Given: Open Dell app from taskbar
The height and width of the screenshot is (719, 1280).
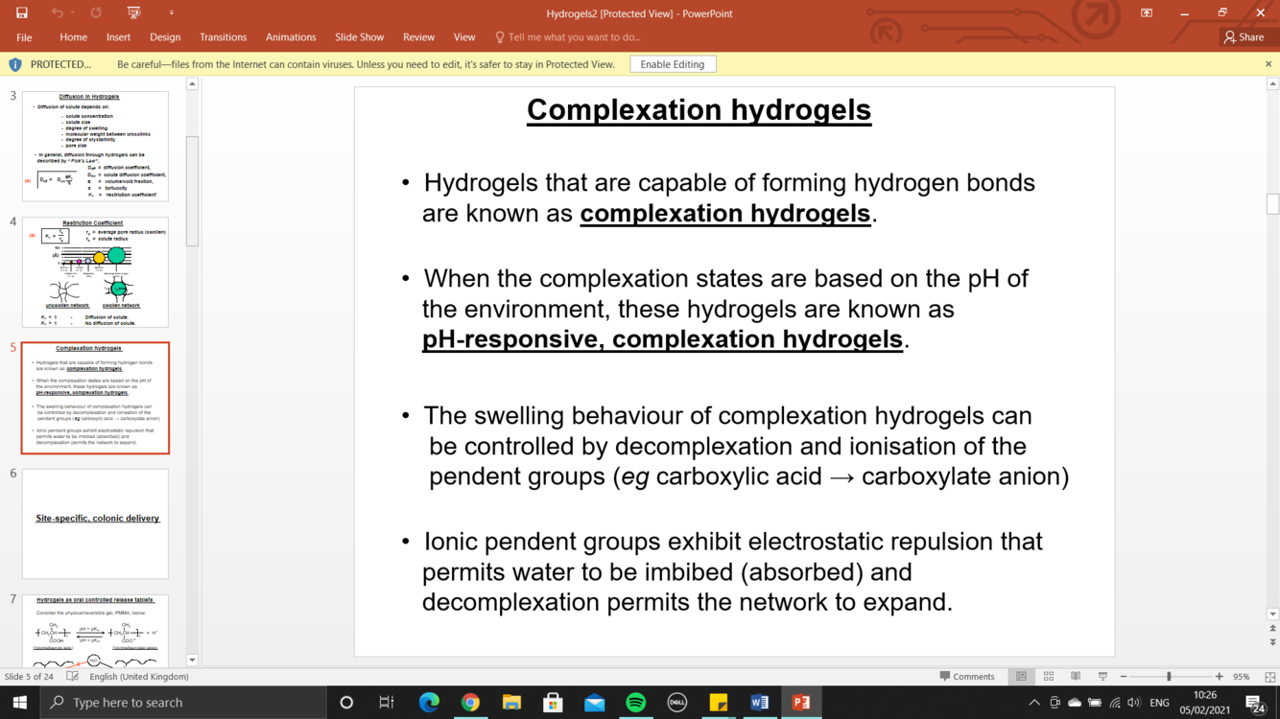Looking at the screenshot, I should point(676,703).
